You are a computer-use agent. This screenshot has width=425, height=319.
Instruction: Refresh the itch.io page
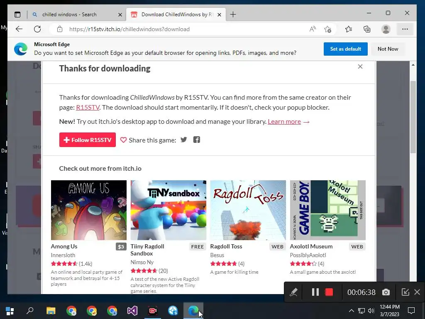click(37, 29)
